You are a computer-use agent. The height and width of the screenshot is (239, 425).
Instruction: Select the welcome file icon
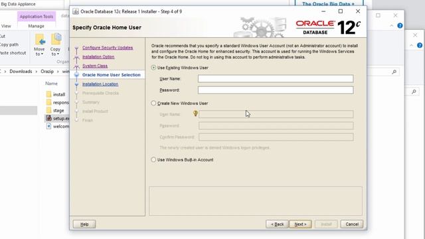tap(48, 126)
